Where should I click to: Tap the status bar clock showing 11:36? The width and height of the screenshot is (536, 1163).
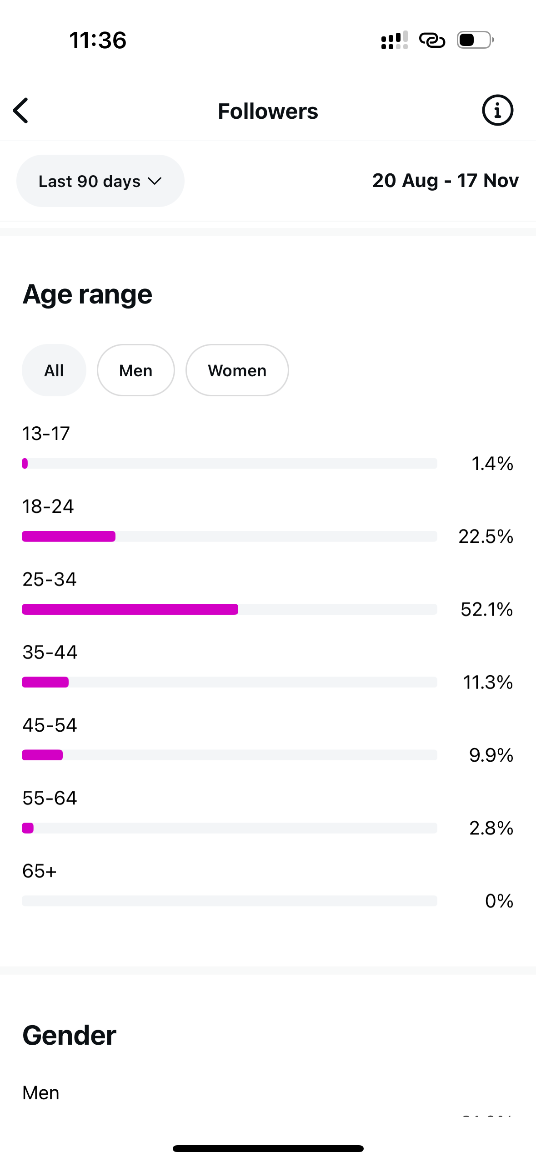98,40
